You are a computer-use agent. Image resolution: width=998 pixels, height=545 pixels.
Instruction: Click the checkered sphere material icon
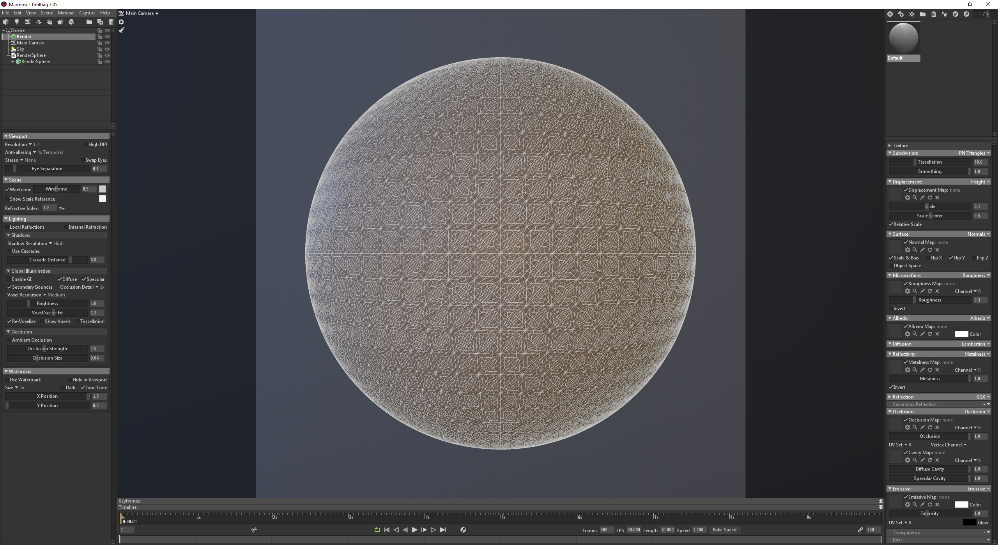tap(912, 14)
